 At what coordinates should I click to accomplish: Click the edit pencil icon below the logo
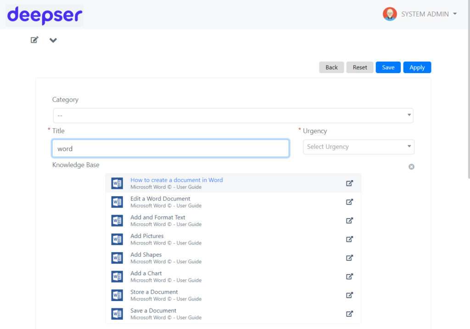coord(34,40)
